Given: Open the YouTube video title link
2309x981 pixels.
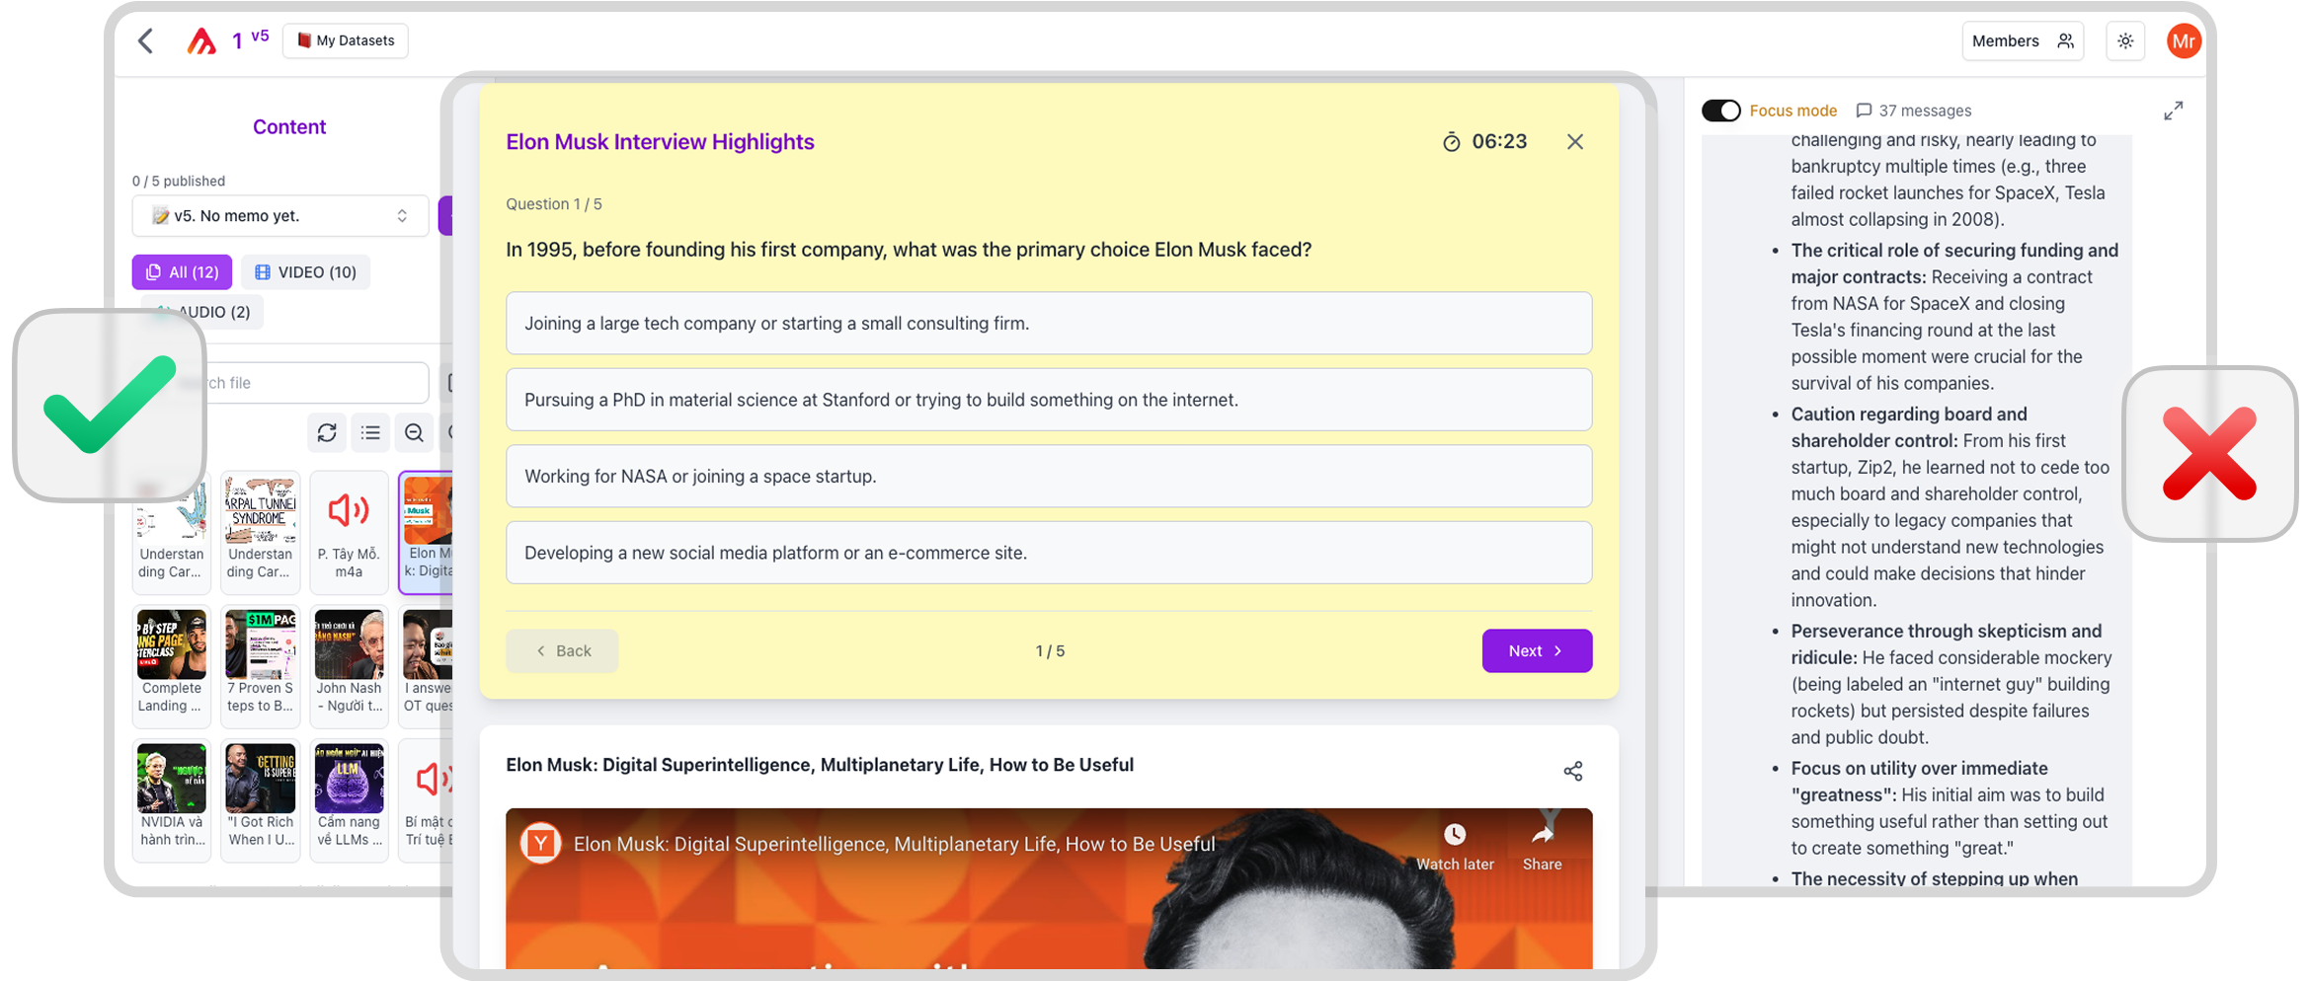Looking at the screenshot, I should (x=894, y=844).
